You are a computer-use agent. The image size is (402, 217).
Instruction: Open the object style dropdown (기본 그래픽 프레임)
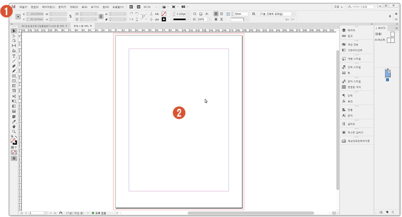(x=293, y=14)
